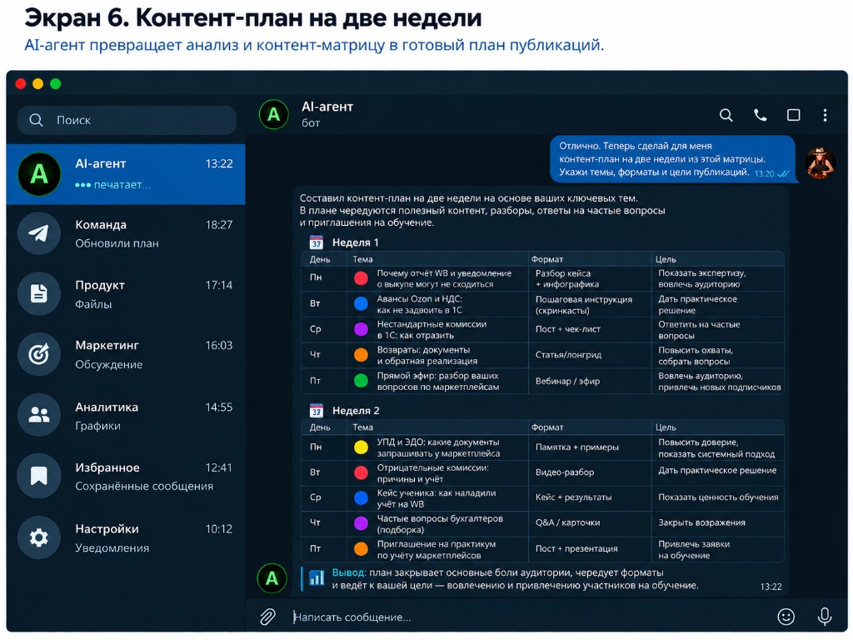Click the yellow dot of УПД и ЭДО row

tap(362, 447)
